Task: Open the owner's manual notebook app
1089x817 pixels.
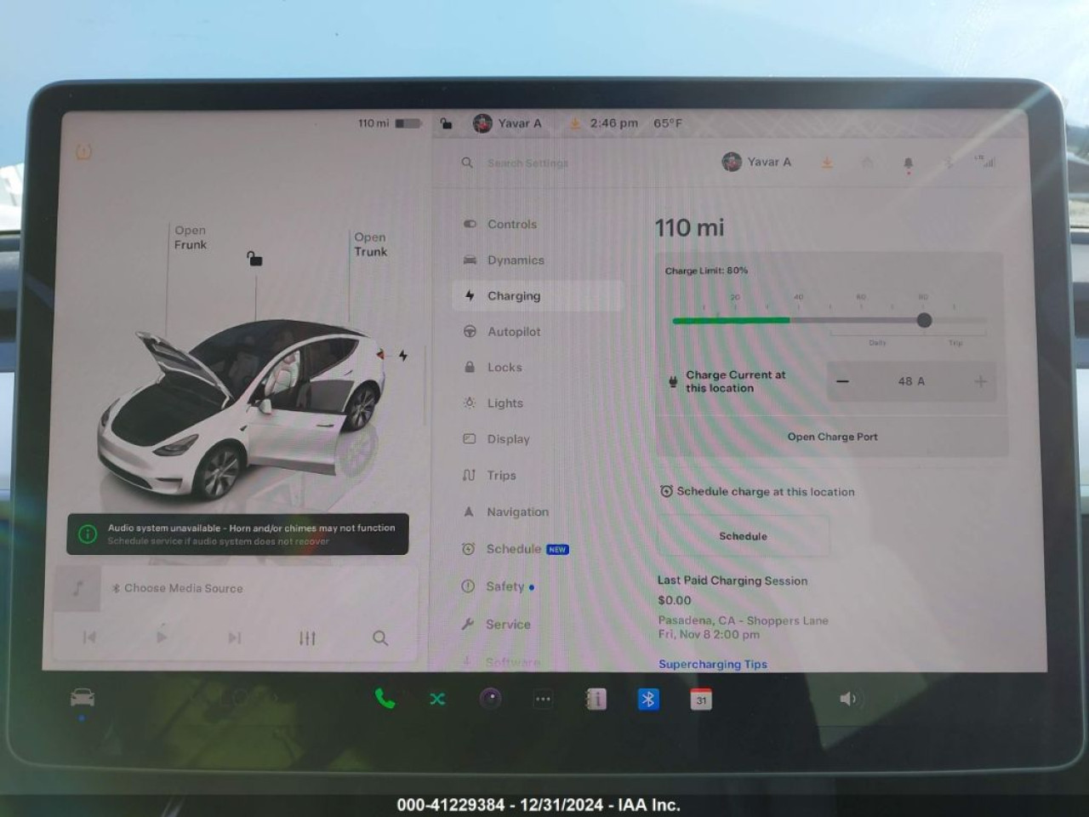Action: (596, 700)
